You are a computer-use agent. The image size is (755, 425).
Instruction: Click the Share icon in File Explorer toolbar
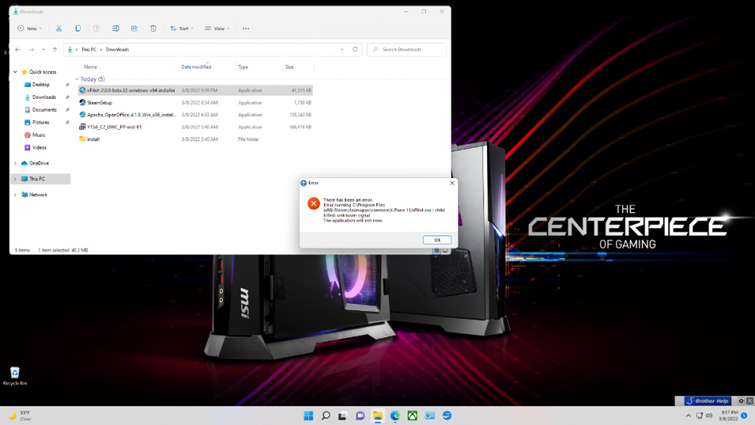(x=134, y=29)
